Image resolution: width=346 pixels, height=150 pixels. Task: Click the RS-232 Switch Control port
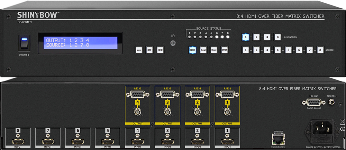click(x=313, y=102)
